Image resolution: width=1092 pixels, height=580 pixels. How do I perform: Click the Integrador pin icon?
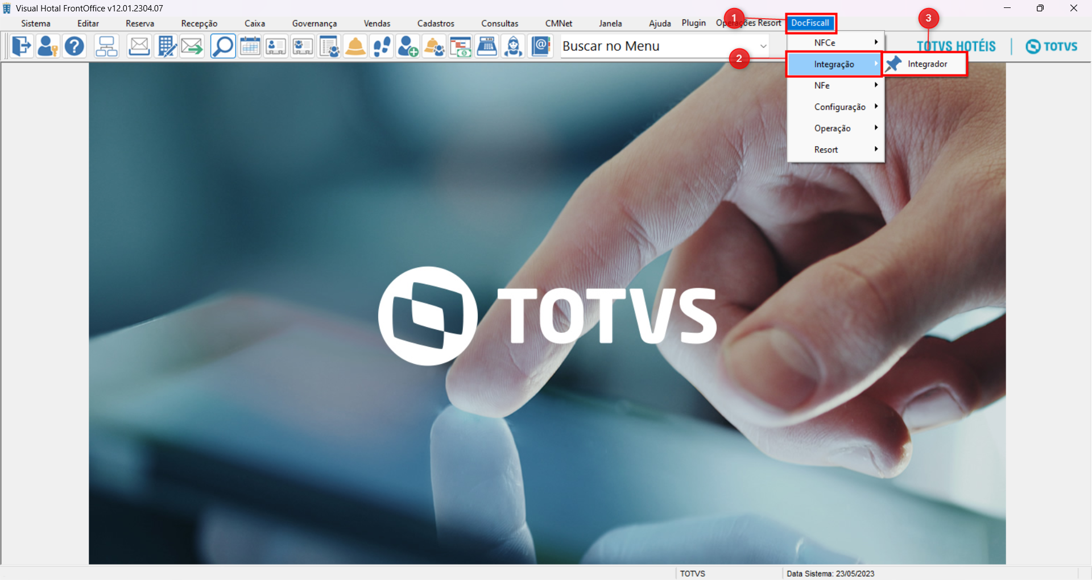(894, 64)
